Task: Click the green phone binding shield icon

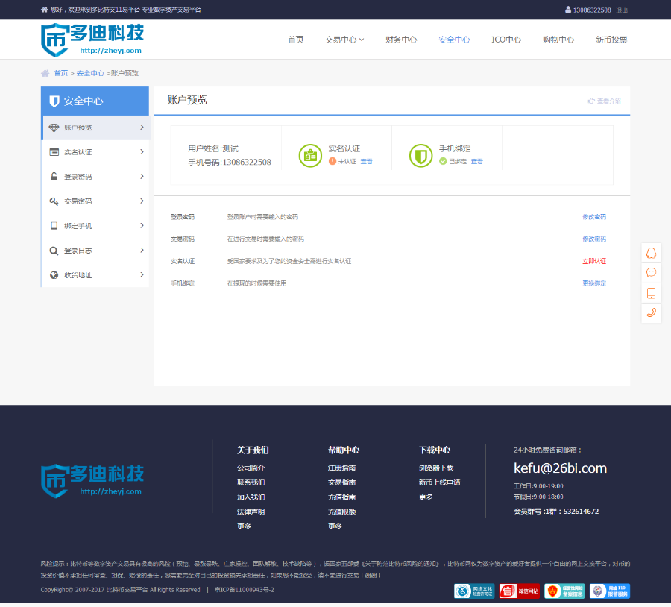Action: click(421, 155)
